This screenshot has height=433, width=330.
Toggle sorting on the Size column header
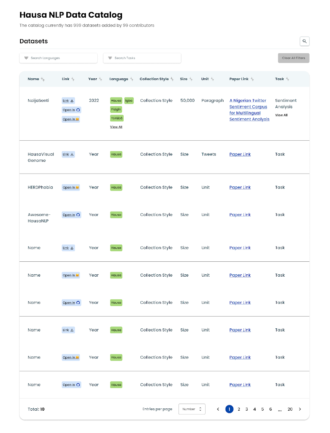[x=191, y=79]
